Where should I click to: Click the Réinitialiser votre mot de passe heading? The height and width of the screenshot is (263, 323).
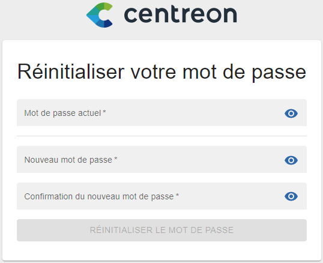click(x=161, y=72)
